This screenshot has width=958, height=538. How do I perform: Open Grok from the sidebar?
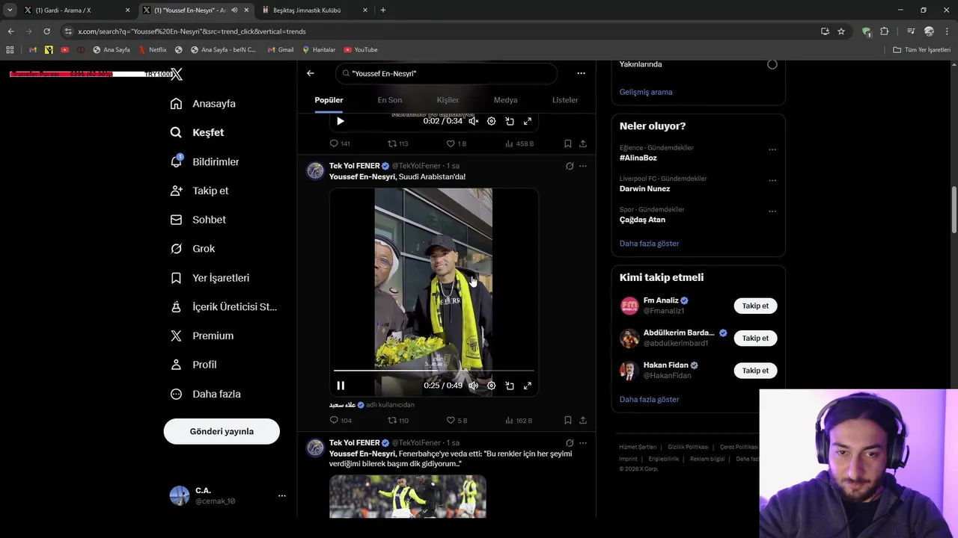point(192,249)
